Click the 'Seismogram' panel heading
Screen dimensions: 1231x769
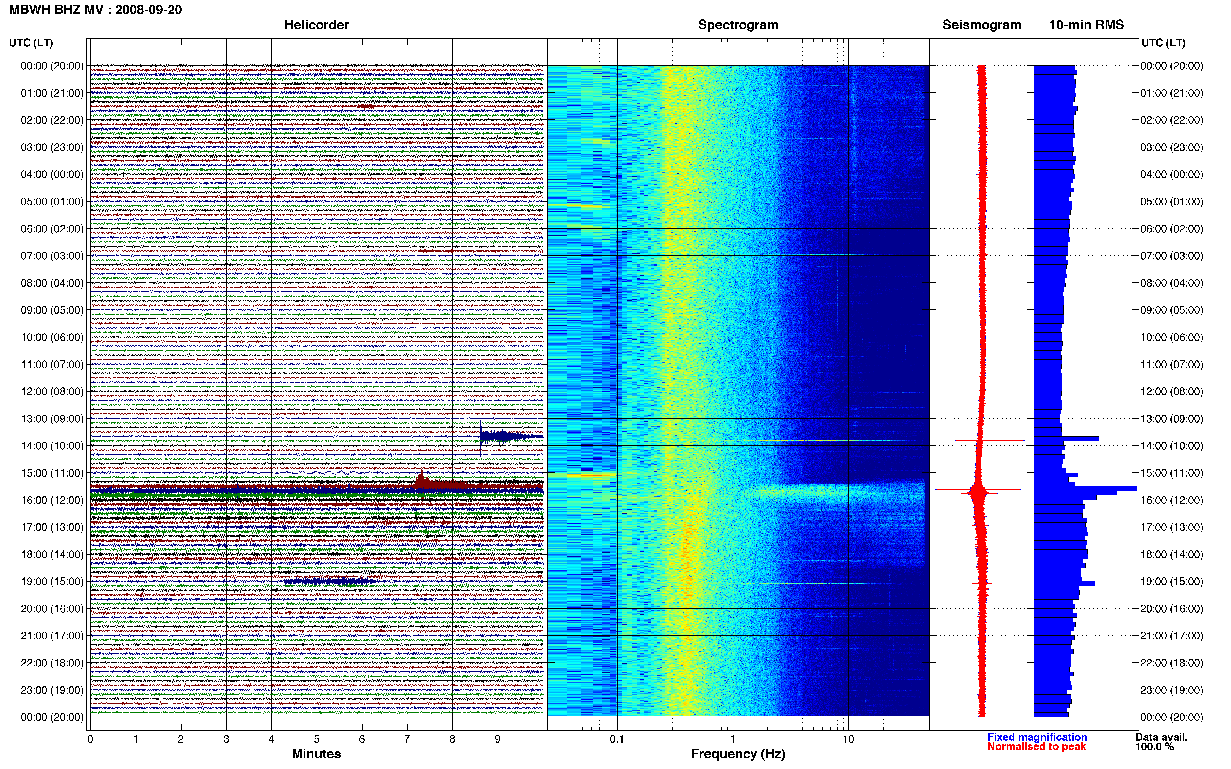coord(981,25)
